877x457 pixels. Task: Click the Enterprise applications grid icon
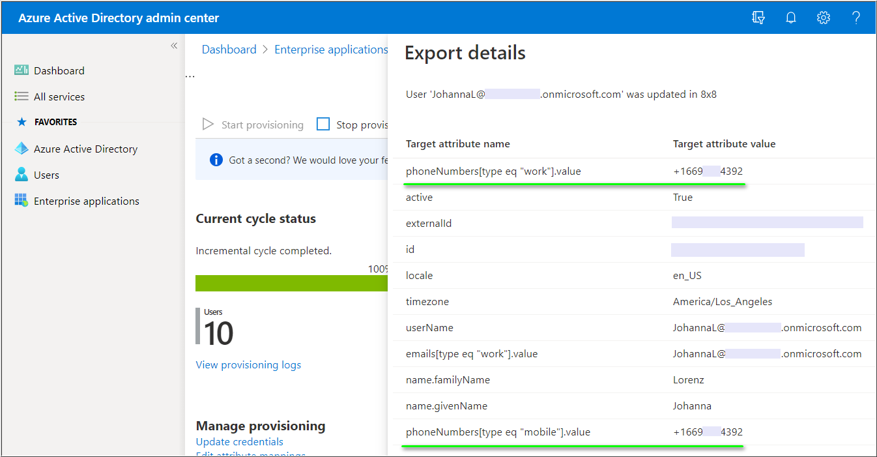pos(22,201)
